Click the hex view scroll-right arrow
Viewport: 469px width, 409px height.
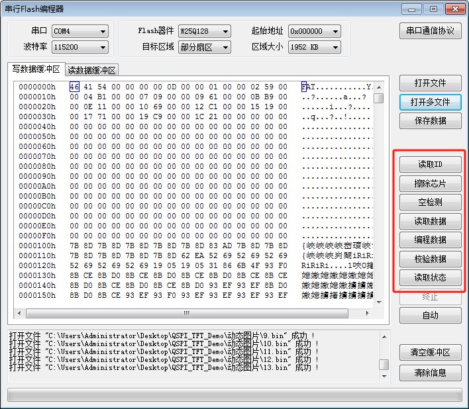pyautogui.click(x=367, y=313)
